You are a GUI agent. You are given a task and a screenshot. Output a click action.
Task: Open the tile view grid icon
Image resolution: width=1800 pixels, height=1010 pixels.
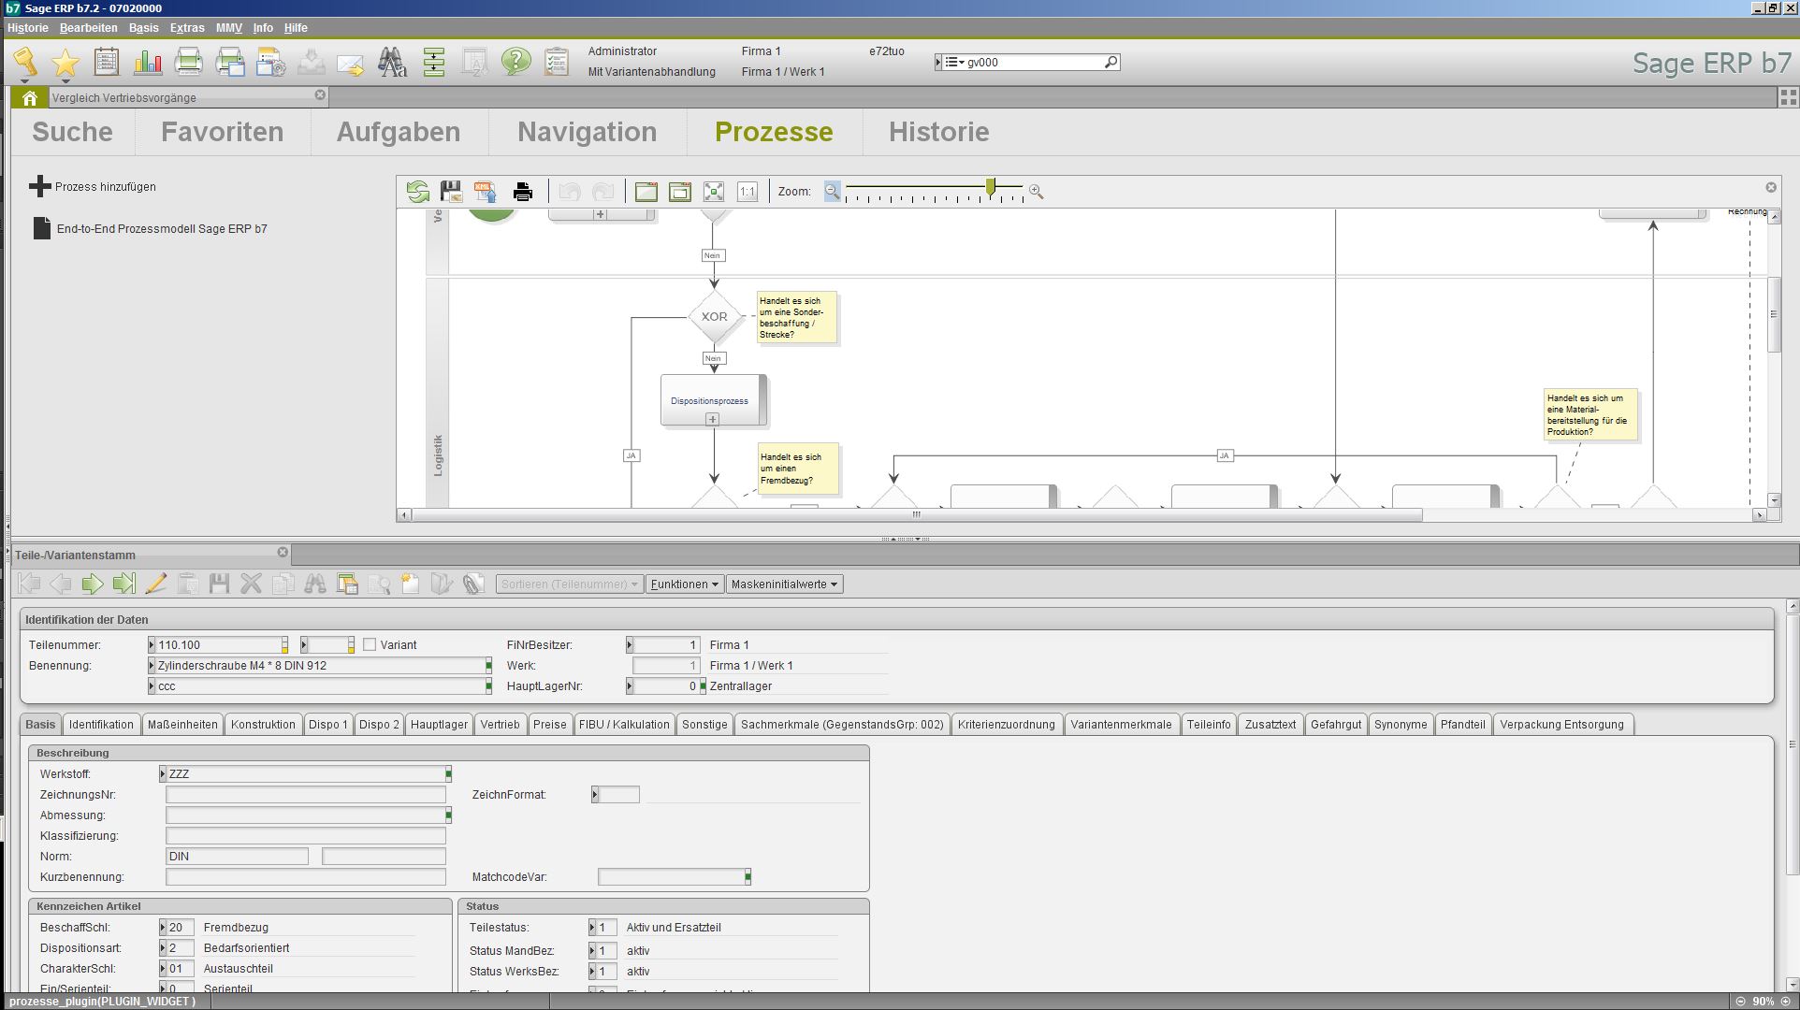pos(1788,97)
